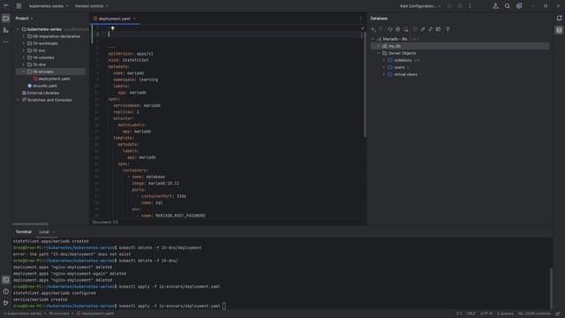The image size is (565, 318).
Task: Expand the my_db schema node
Action: (379, 46)
